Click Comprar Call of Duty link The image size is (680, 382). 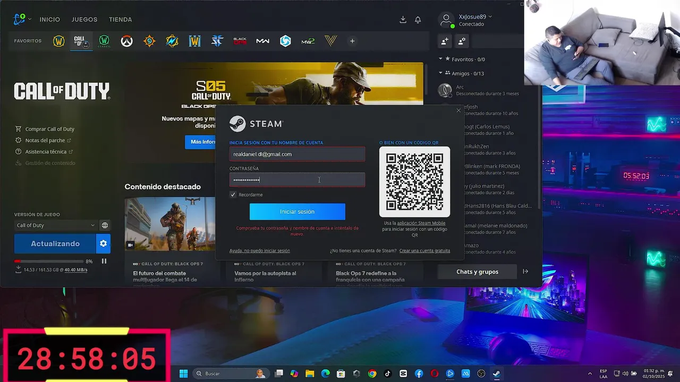tap(50, 129)
